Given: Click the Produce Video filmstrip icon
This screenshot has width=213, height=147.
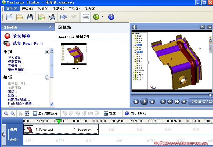Looking at the screenshot, I should 52,17.
